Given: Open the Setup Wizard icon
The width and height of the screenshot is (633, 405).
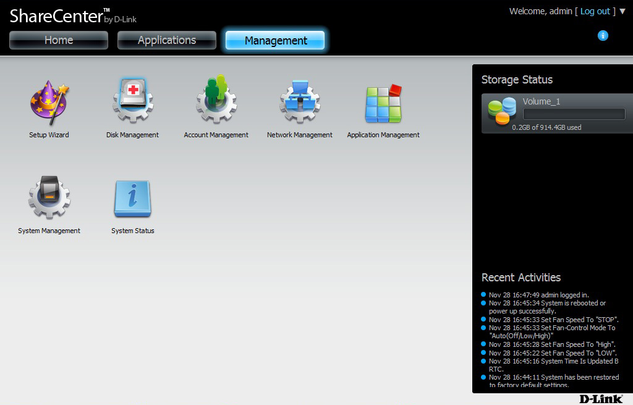Looking at the screenshot, I should pos(49,103).
